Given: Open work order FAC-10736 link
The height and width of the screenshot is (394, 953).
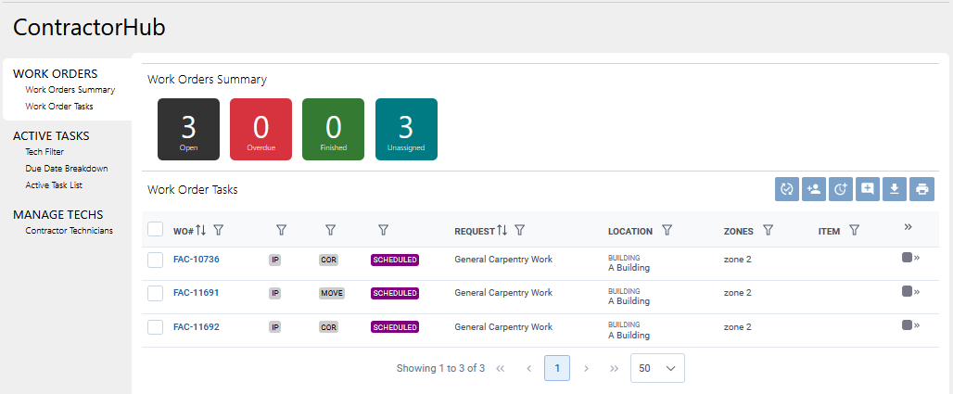Looking at the screenshot, I should click(x=197, y=260).
